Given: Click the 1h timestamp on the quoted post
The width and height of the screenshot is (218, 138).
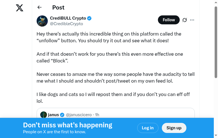Looking at the screenshot, I should tap(97, 115).
